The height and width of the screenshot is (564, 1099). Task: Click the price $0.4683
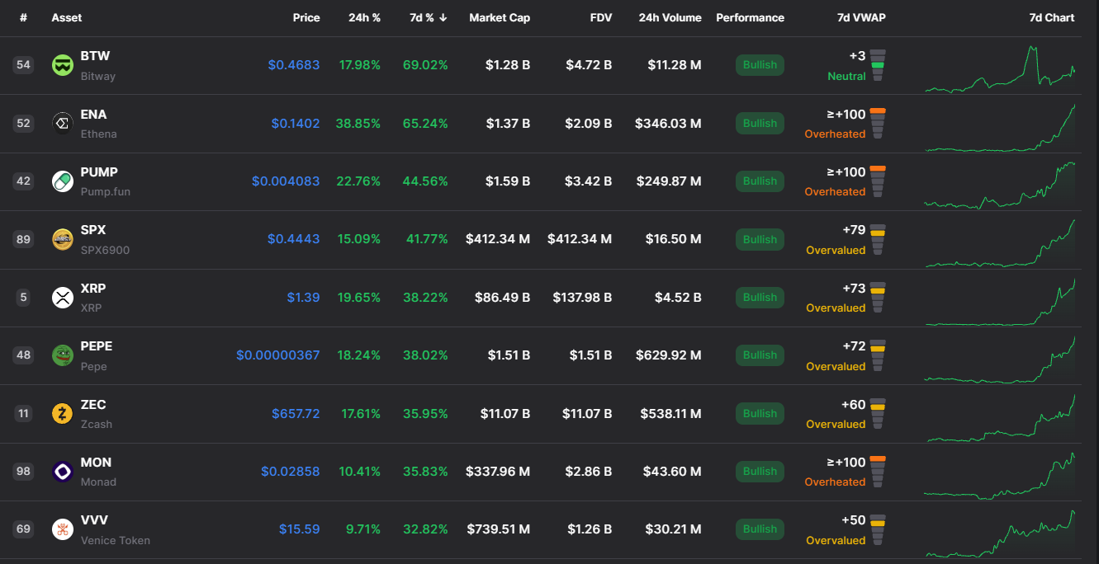point(294,65)
